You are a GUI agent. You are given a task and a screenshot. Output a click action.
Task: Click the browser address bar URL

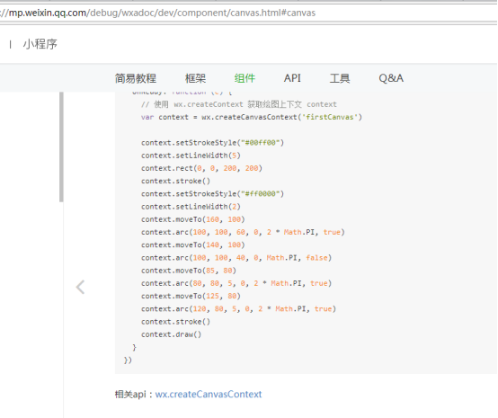158,13
